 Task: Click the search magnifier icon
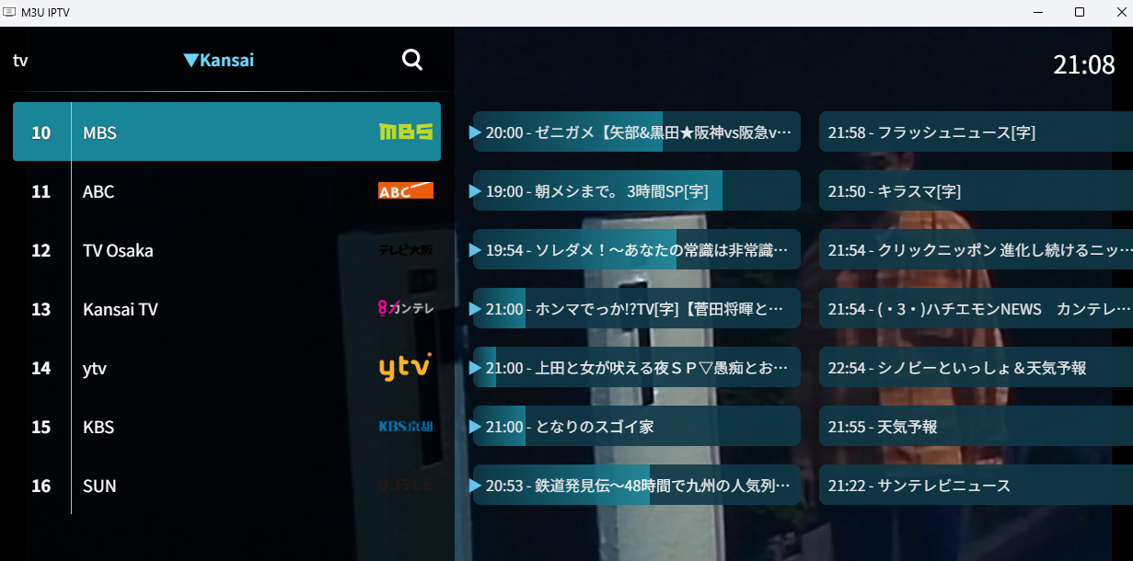(x=412, y=60)
